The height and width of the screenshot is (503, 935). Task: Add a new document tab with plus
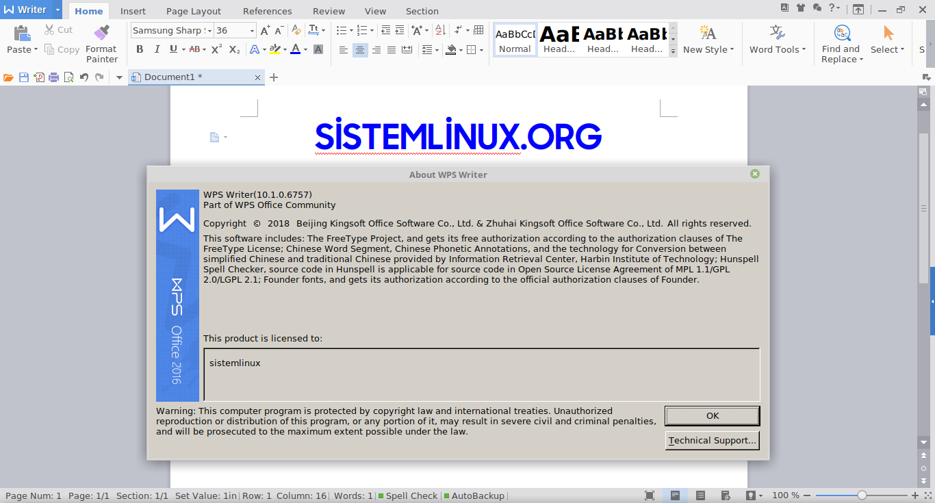[274, 77]
